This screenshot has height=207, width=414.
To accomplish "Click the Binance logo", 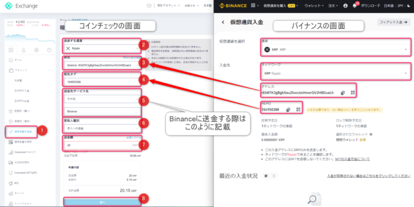I will tap(233, 5).
